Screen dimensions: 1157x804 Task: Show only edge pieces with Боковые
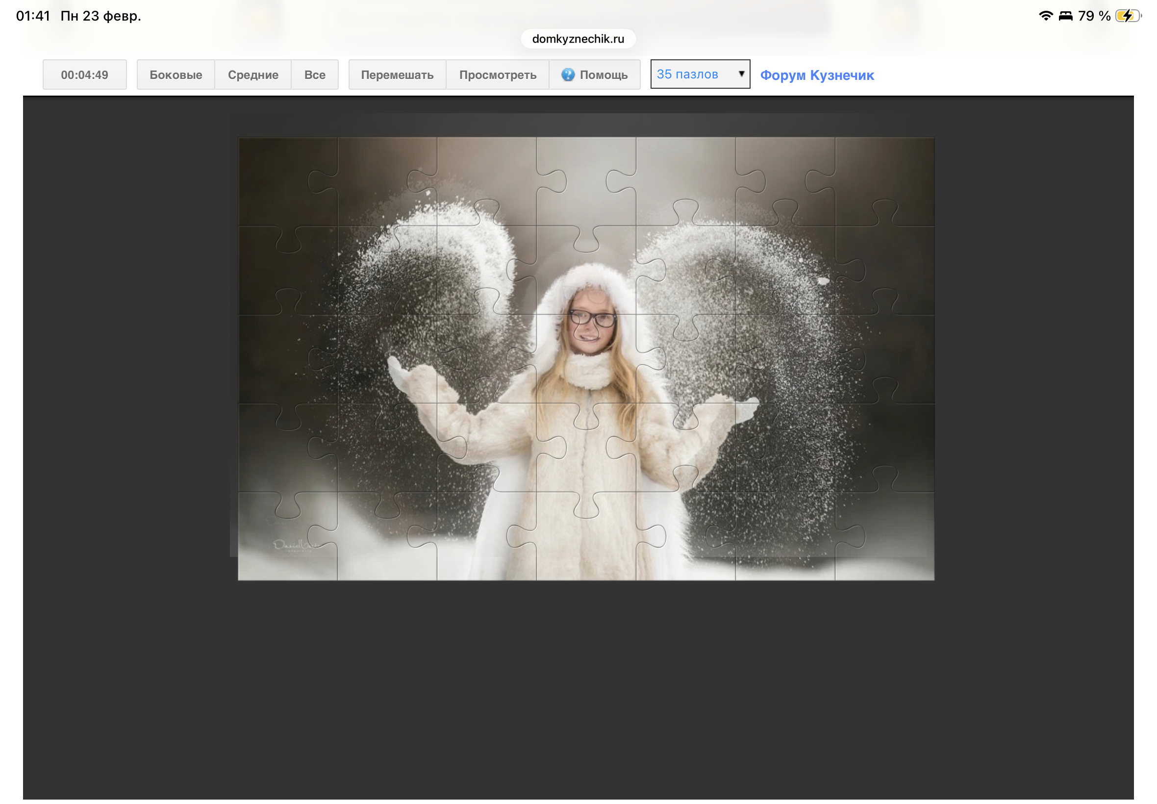[176, 75]
